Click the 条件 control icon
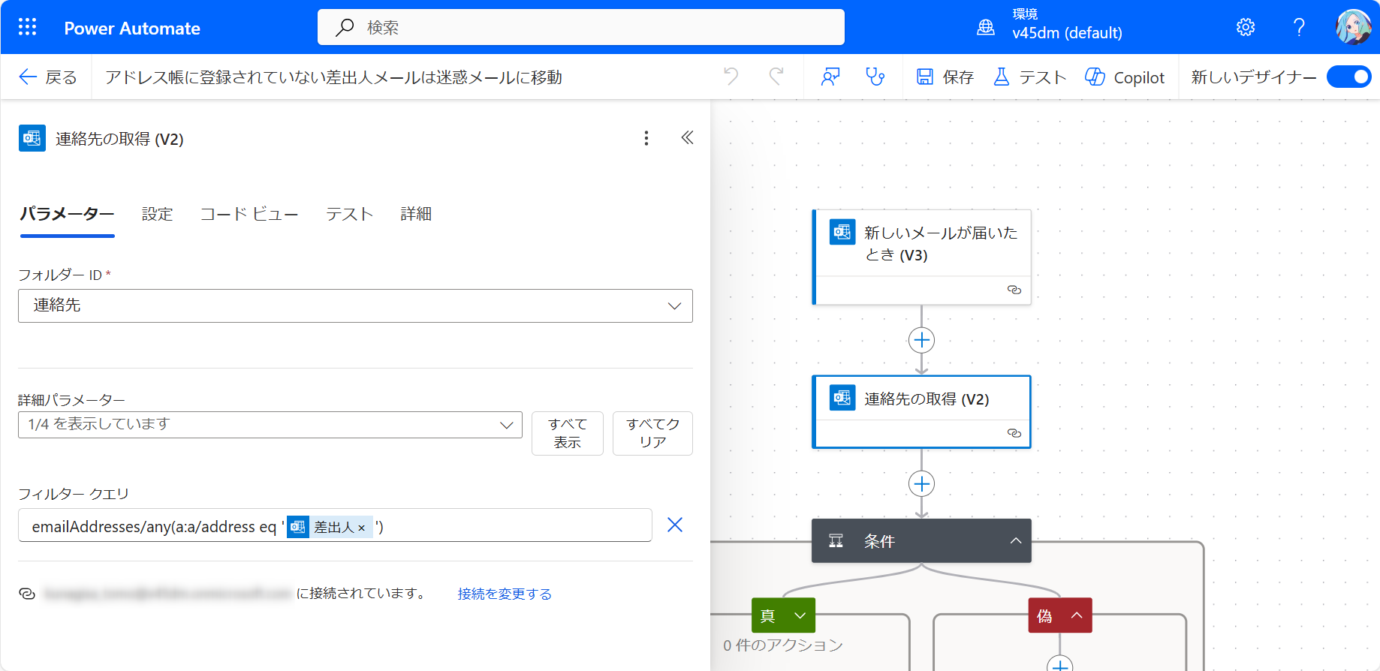 point(836,541)
